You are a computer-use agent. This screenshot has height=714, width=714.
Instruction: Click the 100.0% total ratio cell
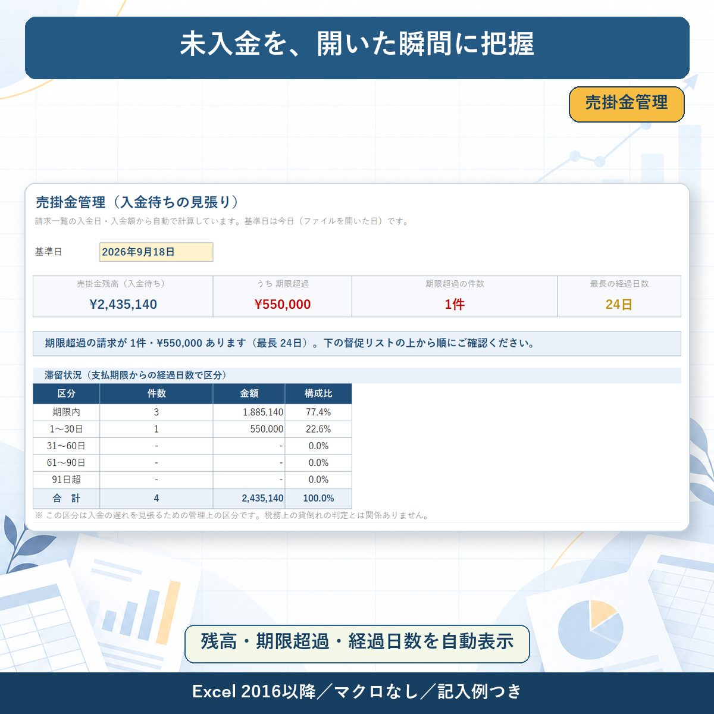point(318,498)
